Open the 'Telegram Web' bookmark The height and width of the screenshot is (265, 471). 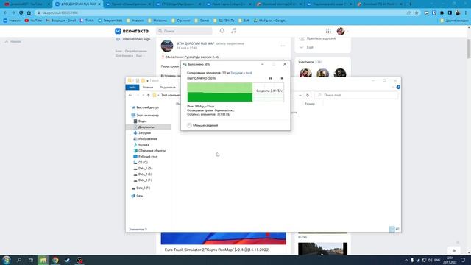coord(110,21)
